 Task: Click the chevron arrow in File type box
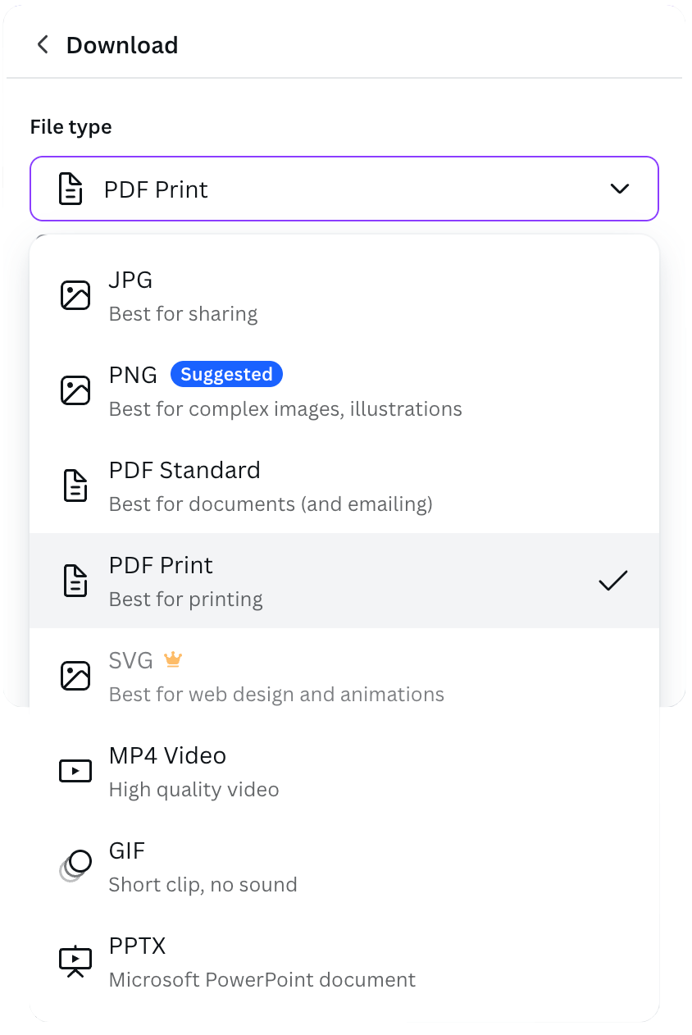(620, 189)
